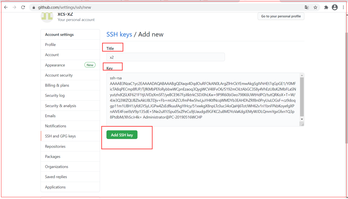Open the Chrome profile avatar icon

click(335, 7)
